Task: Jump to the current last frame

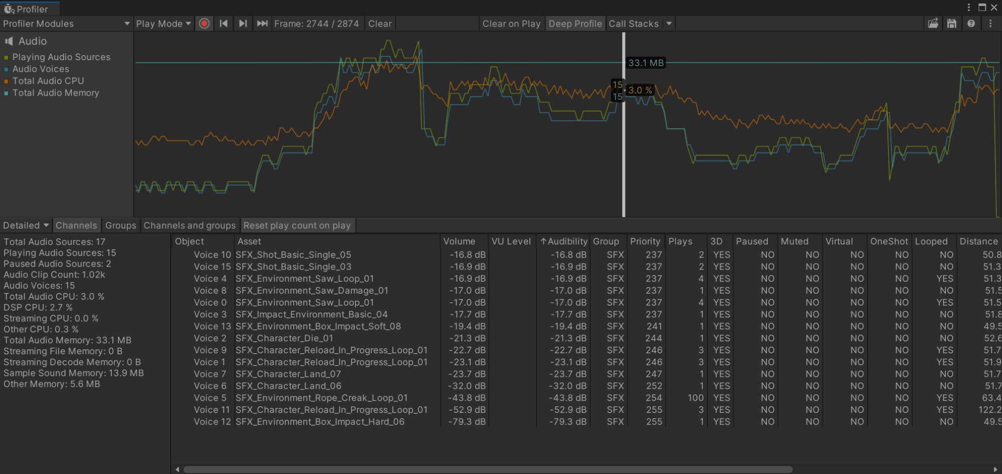Action: point(262,24)
